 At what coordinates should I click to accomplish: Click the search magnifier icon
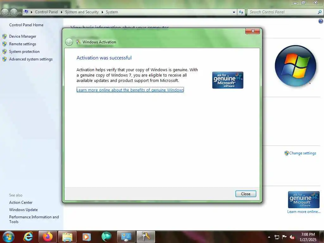[320, 12]
